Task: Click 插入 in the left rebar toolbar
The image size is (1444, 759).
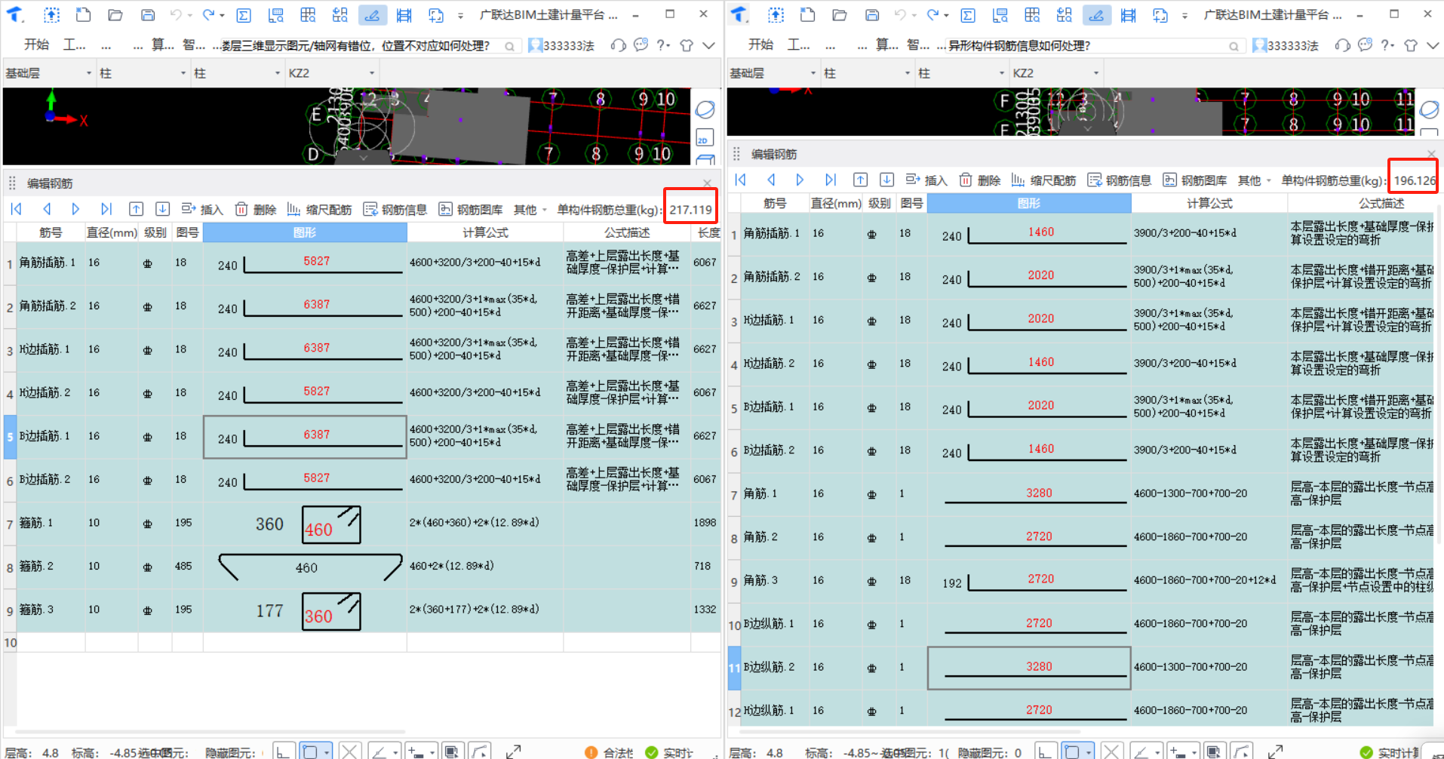Action: coord(202,210)
